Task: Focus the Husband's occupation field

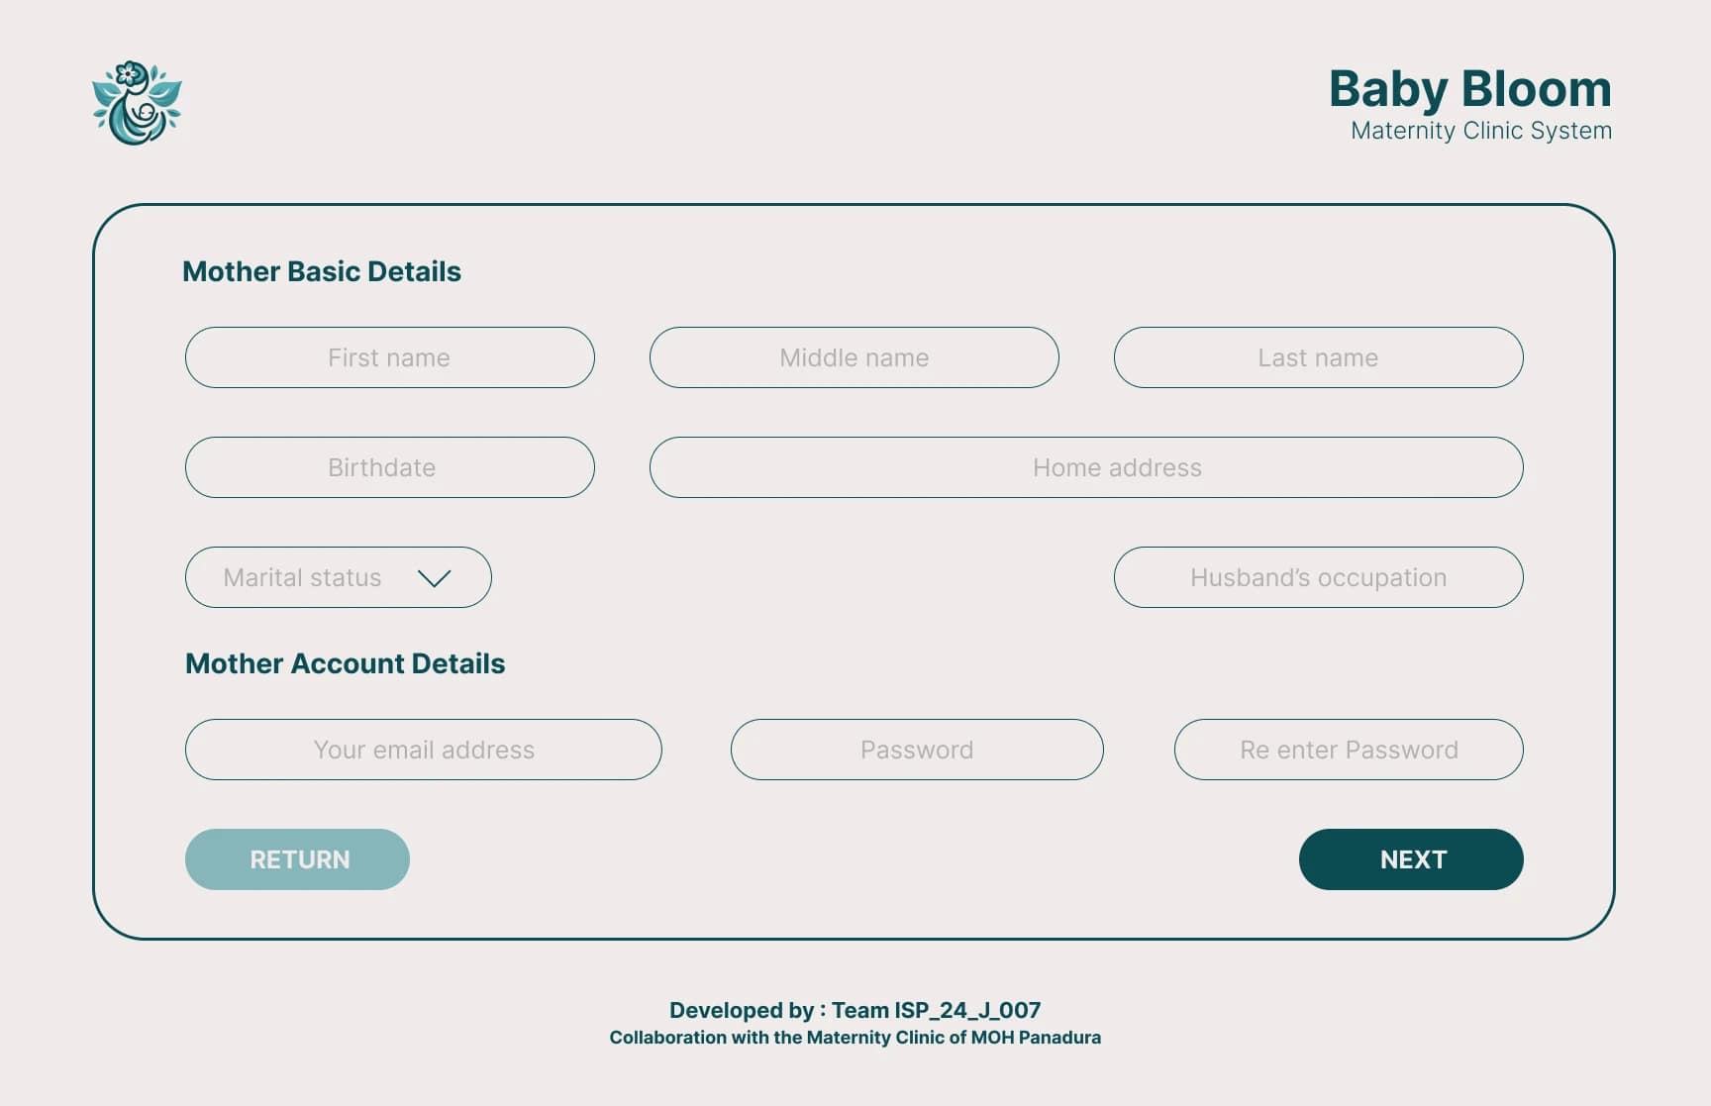Action: tap(1318, 577)
